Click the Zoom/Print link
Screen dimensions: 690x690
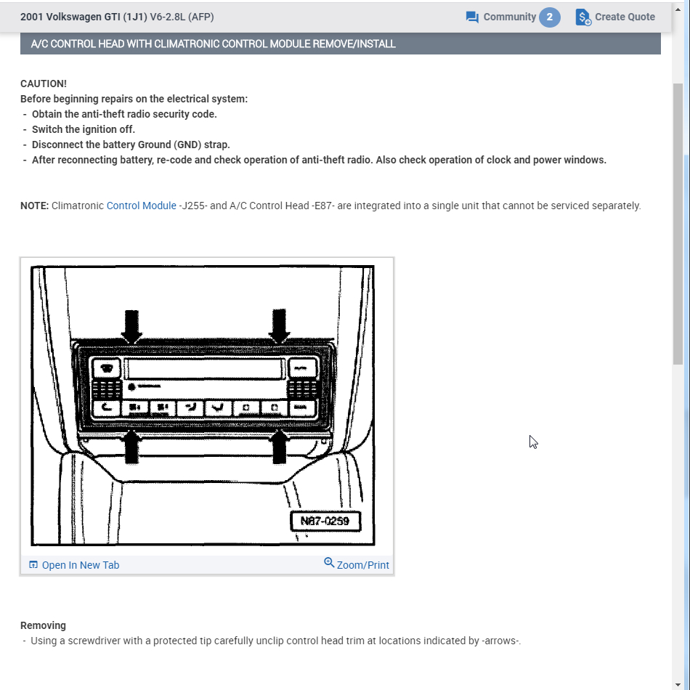coord(362,565)
